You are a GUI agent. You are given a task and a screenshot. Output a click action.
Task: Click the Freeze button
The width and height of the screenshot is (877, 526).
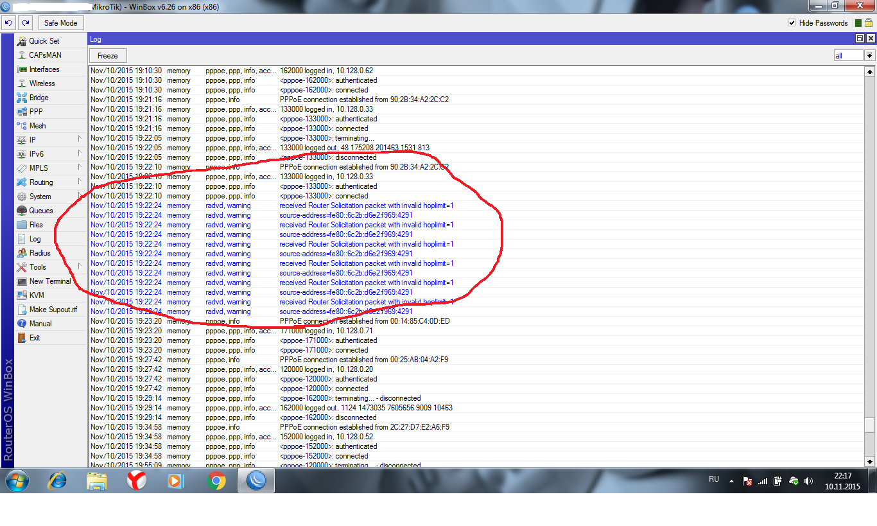(108, 56)
